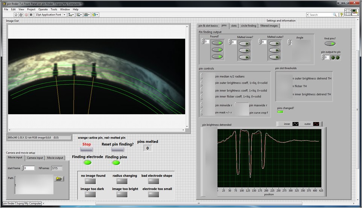362x208 pixels.
Task: Click the VI icon at top right
Action: coord(355,12)
